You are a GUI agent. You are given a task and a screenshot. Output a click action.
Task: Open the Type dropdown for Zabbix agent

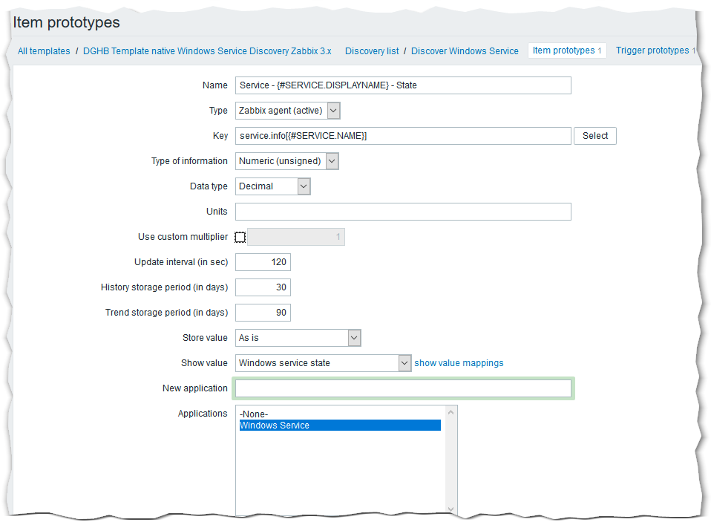point(288,111)
